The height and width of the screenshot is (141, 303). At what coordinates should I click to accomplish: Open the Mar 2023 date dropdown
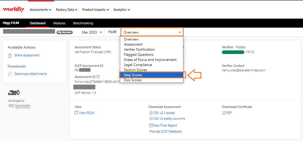pyautogui.click(x=92, y=32)
